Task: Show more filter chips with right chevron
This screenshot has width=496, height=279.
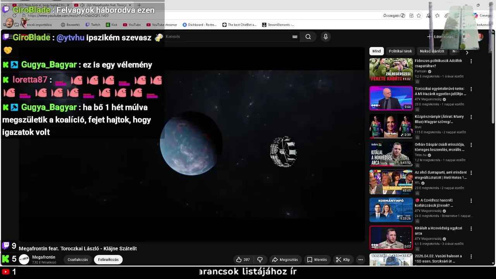Action: [467, 52]
